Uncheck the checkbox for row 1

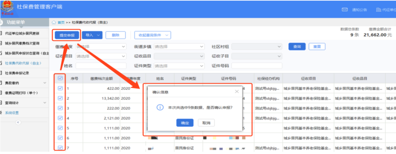click(x=60, y=88)
